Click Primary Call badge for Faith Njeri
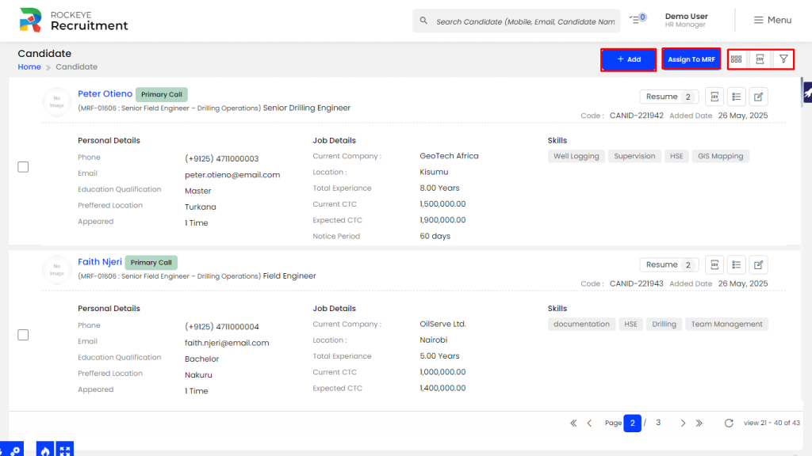Image resolution: width=812 pixels, height=456 pixels. point(151,263)
